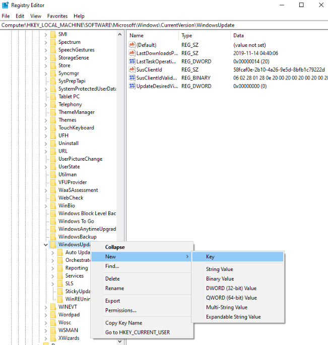Image resolution: width=328 pixels, height=345 pixels.
Task: Open the Favorites menu
Action: coord(57,16)
